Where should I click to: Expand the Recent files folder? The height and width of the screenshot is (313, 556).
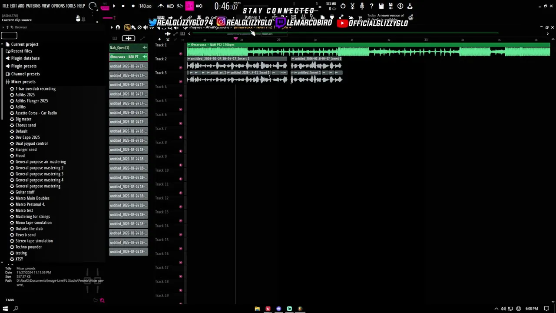[x=21, y=51]
